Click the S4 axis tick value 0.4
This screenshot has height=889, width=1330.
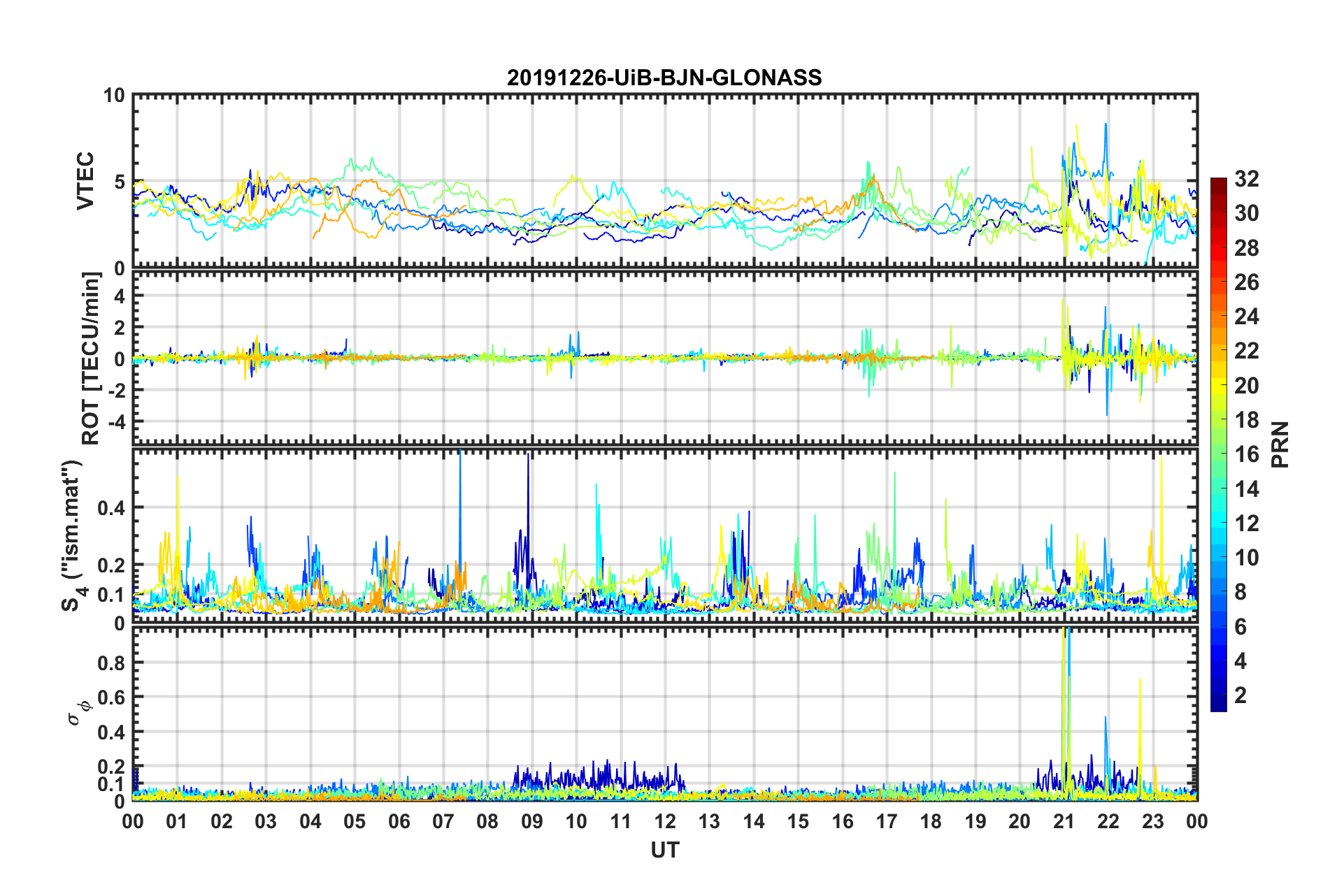110,507
